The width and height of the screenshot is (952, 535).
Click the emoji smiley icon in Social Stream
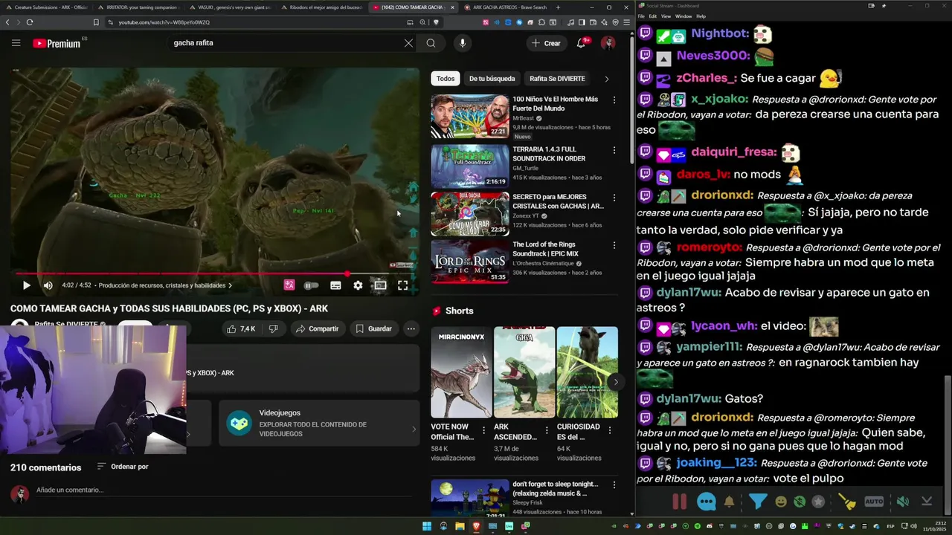pos(781,502)
